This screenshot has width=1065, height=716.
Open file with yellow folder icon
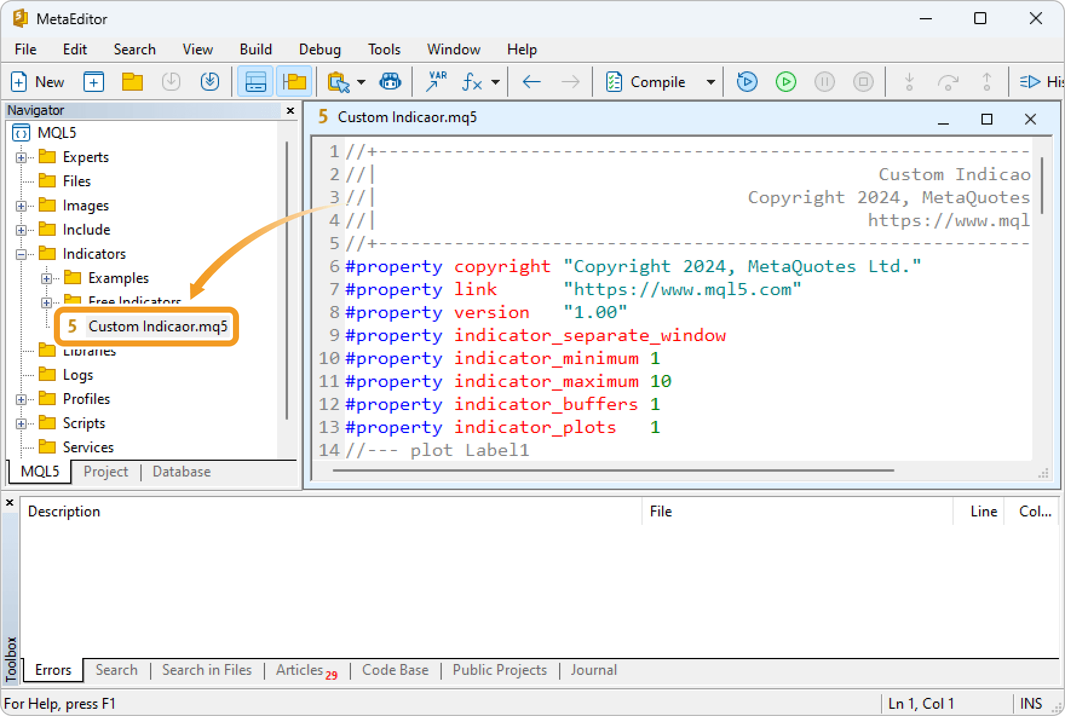coord(132,82)
